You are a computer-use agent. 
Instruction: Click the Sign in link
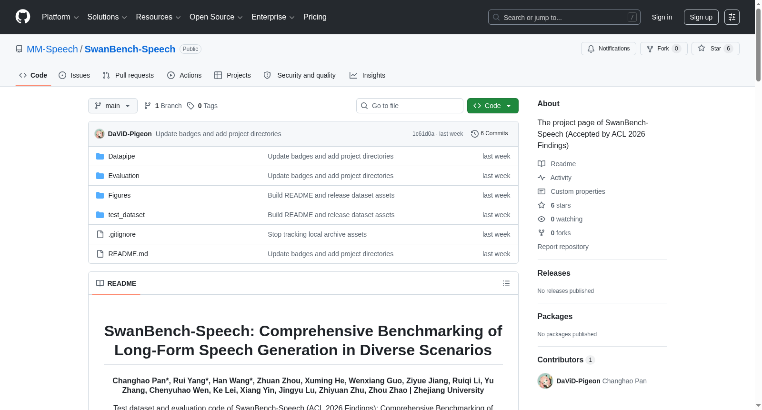coord(662,17)
